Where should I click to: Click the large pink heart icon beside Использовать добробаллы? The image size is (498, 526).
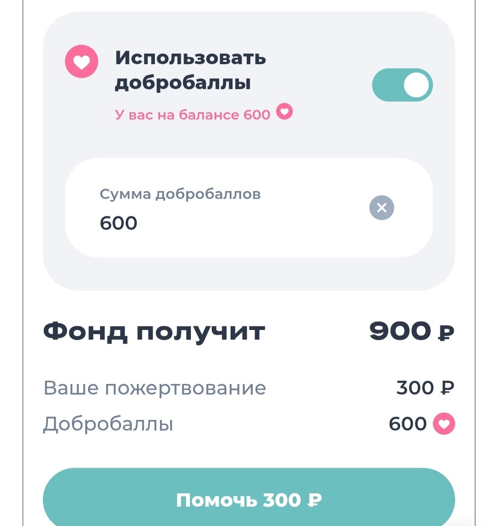(x=82, y=62)
